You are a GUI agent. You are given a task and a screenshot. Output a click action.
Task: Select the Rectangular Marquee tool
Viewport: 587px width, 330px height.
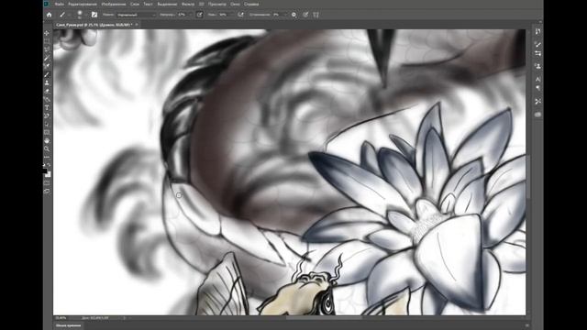pos(47,41)
